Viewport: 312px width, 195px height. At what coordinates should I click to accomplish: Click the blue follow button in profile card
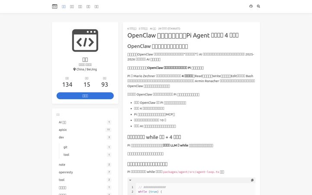85,96
